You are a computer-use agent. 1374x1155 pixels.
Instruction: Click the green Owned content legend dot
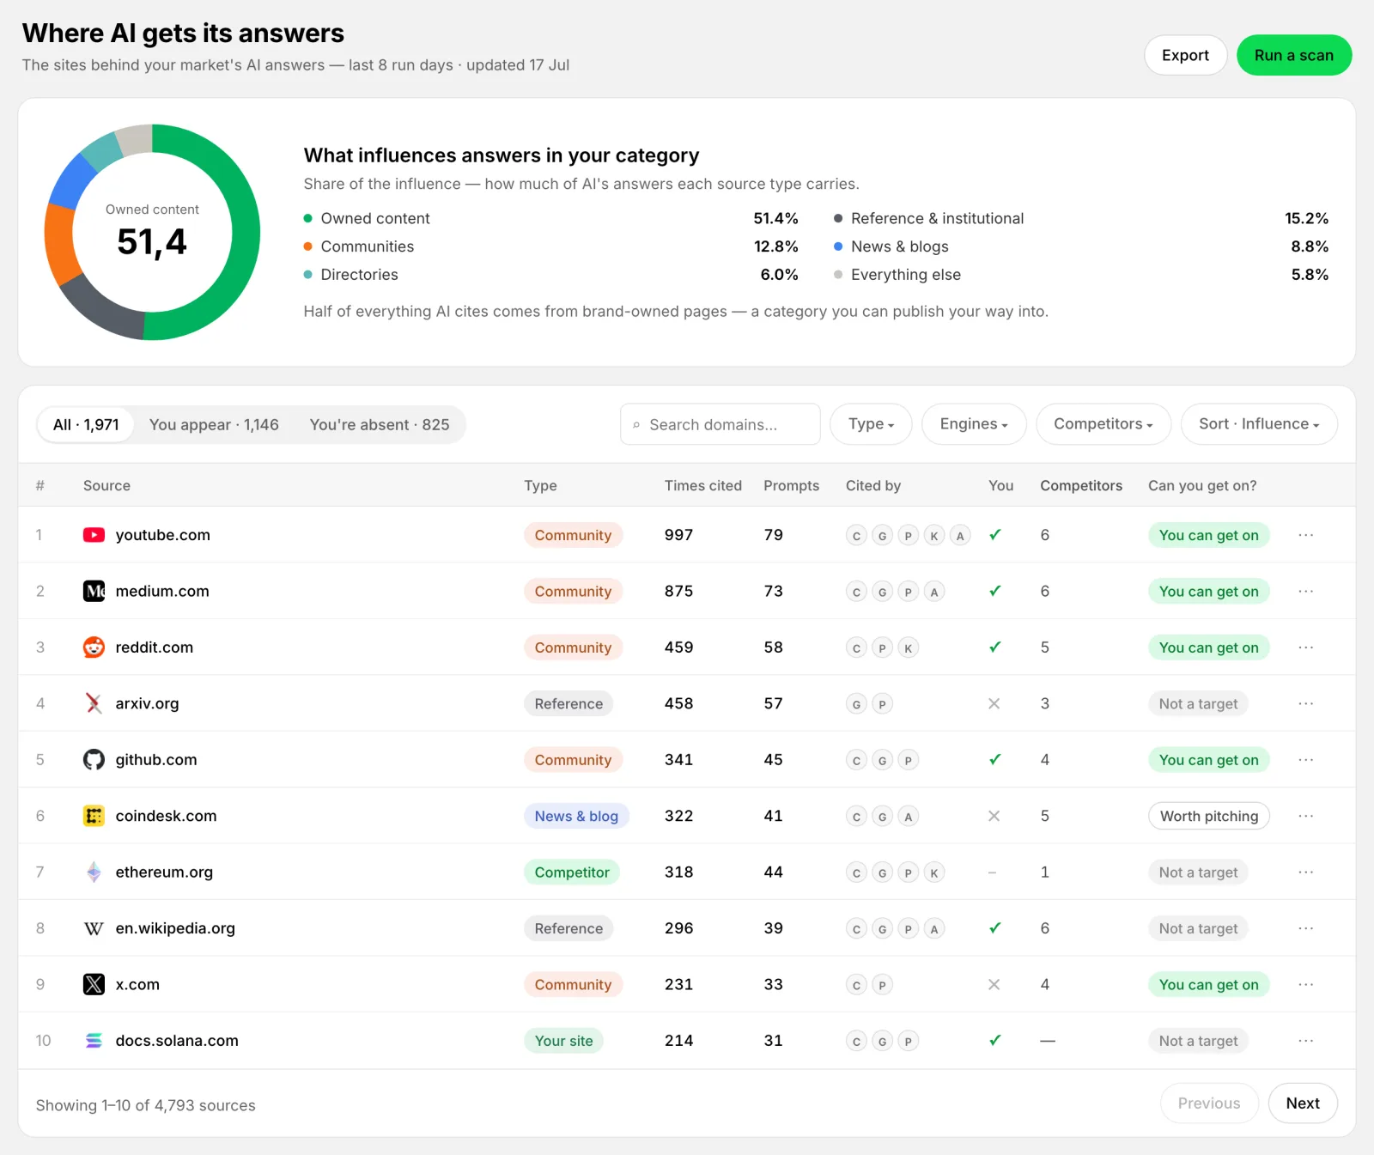tap(308, 218)
